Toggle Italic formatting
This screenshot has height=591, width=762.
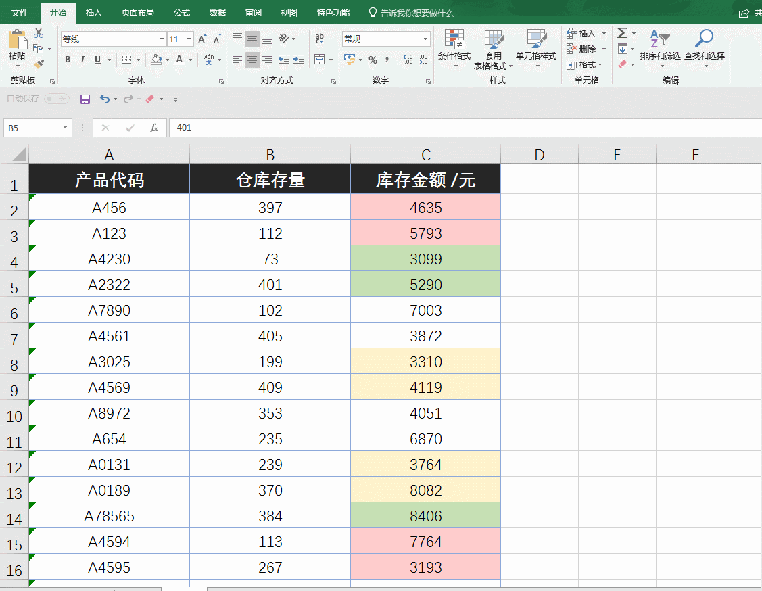82,60
